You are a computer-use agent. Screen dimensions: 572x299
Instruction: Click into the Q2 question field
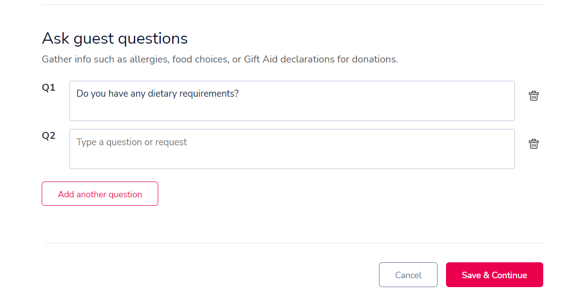pyautogui.click(x=292, y=149)
